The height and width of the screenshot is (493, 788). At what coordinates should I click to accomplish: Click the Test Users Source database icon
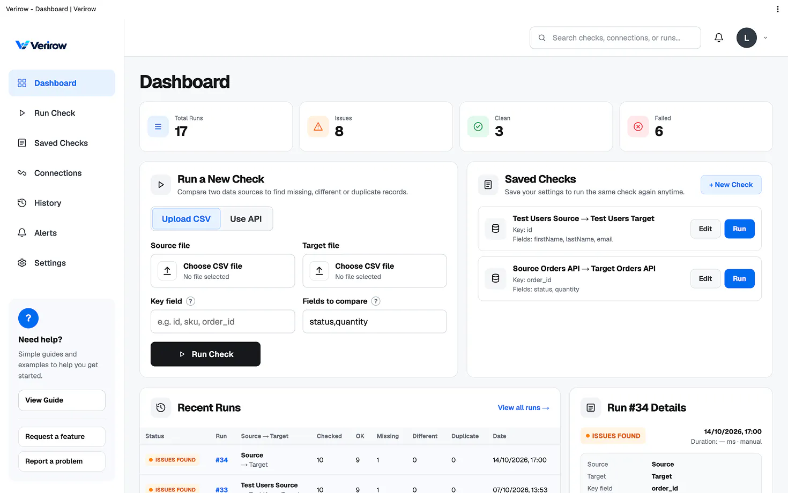(x=495, y=229)
